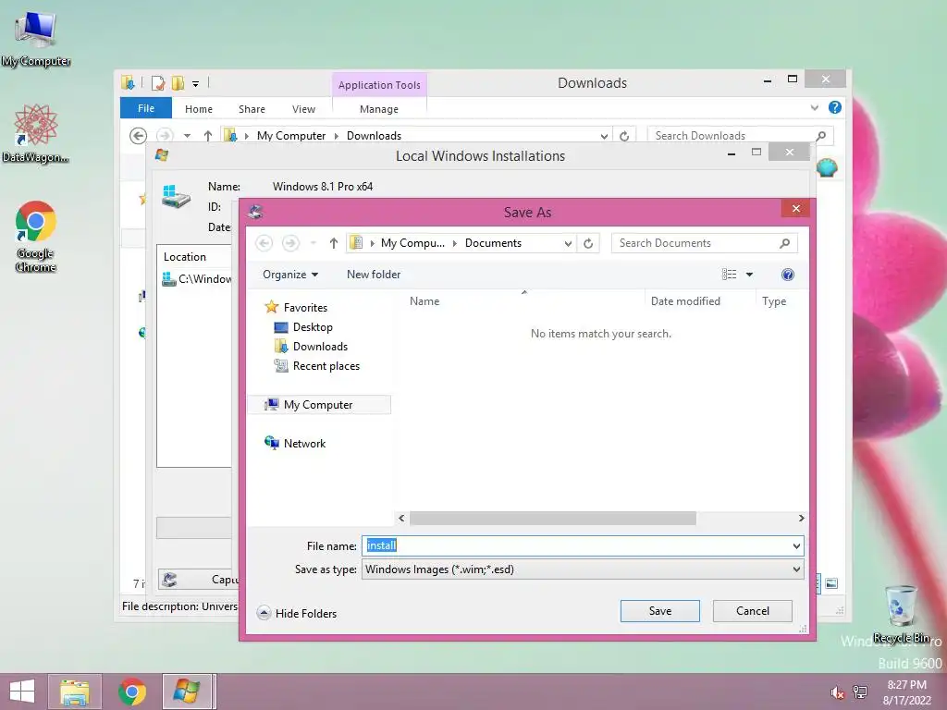Click the muted speaker tray icon
Image resolution: width=947 pixels, height=710 pixels.
pos(837,692)
